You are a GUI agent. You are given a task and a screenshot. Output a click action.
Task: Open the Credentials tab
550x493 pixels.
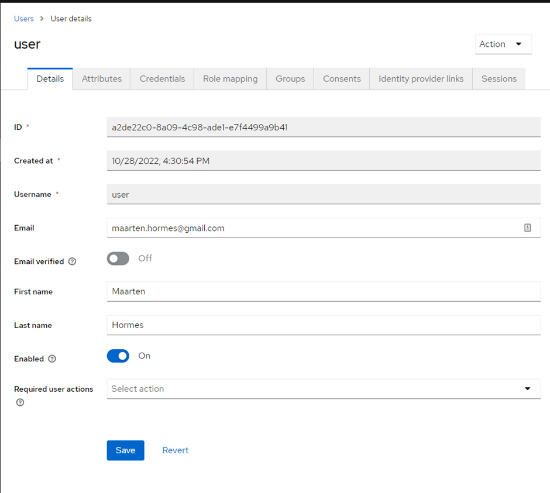click(x=162, y=79)
